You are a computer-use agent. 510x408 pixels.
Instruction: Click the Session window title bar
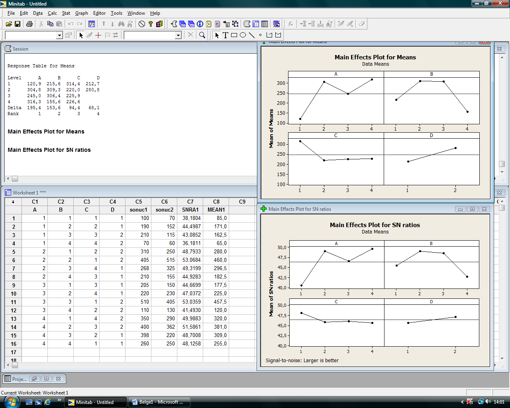(x=120, y=49)
